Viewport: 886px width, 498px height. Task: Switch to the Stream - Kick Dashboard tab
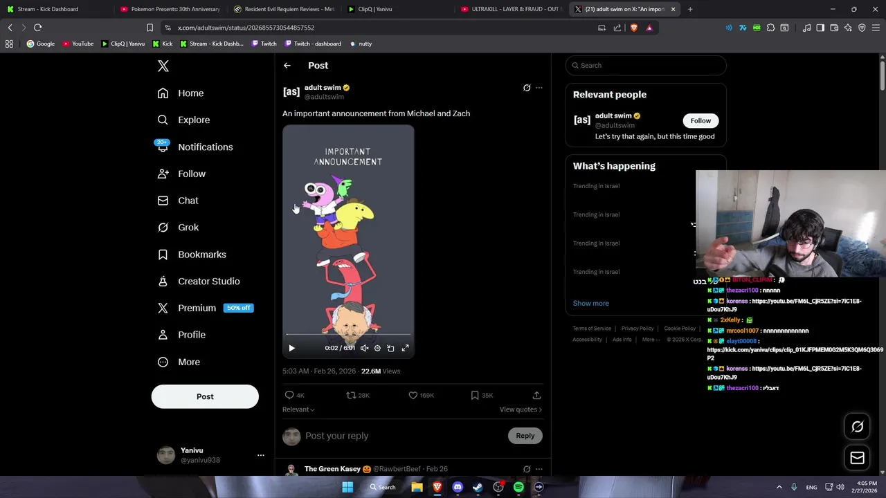[57, 9]
